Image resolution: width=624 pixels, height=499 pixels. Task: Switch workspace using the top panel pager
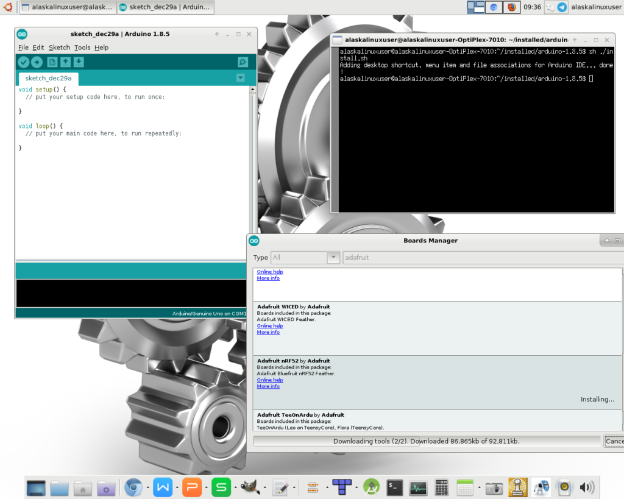[x=475, y=7]
